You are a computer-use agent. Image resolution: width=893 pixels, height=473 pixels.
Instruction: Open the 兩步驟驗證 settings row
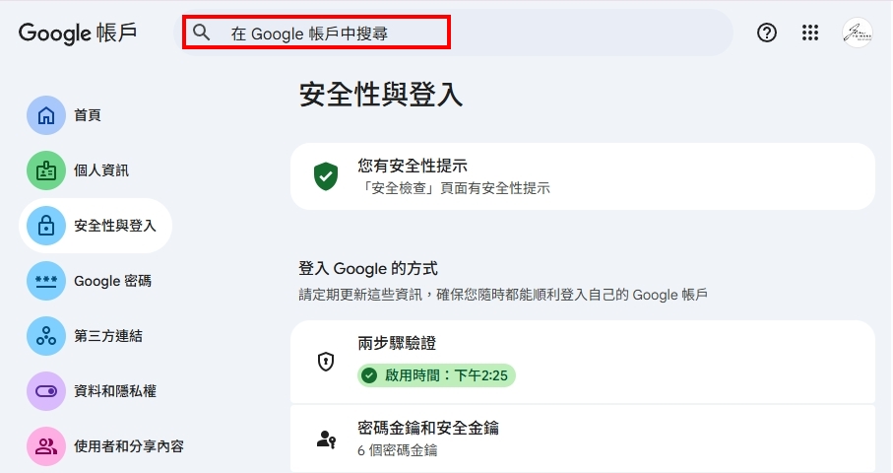pyautogui.click(x=582, y=361)
